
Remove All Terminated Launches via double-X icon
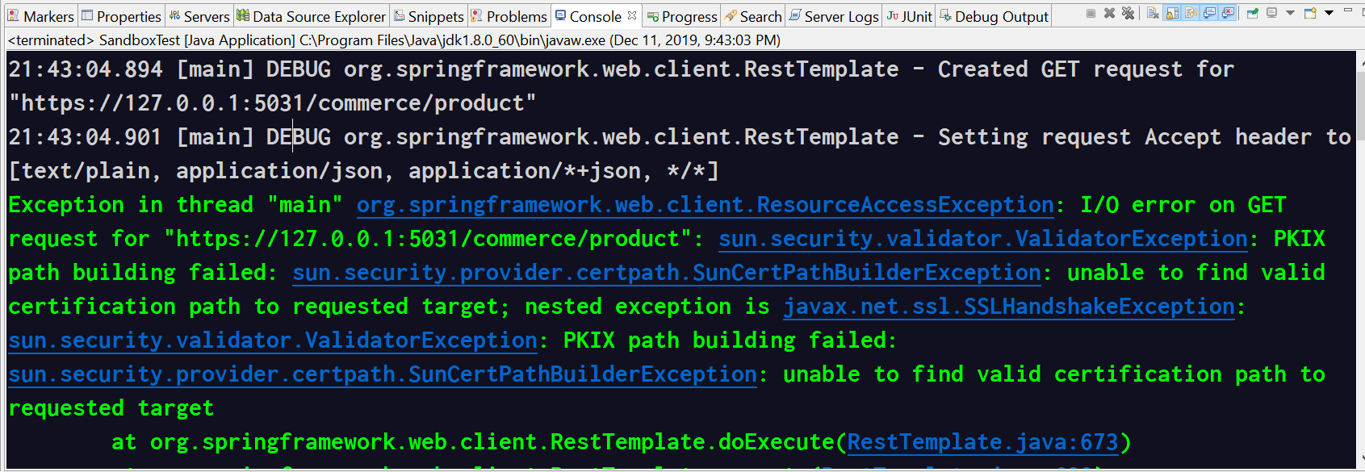(1128, 14)
